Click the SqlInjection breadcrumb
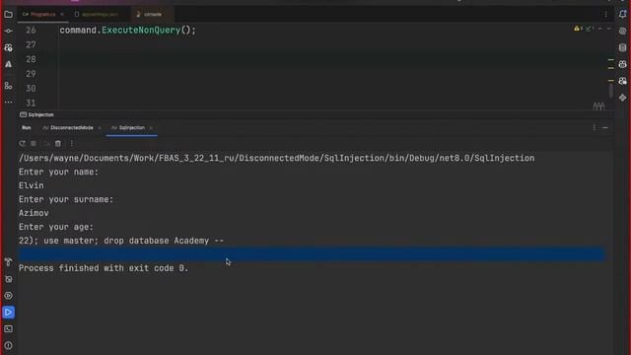The height and width of the screenshot is (355, 631). tap(37, 114)
